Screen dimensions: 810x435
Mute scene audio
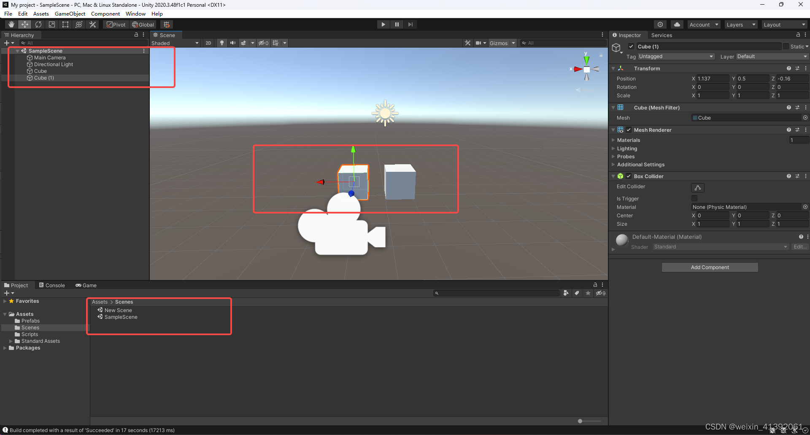[232, 43]
